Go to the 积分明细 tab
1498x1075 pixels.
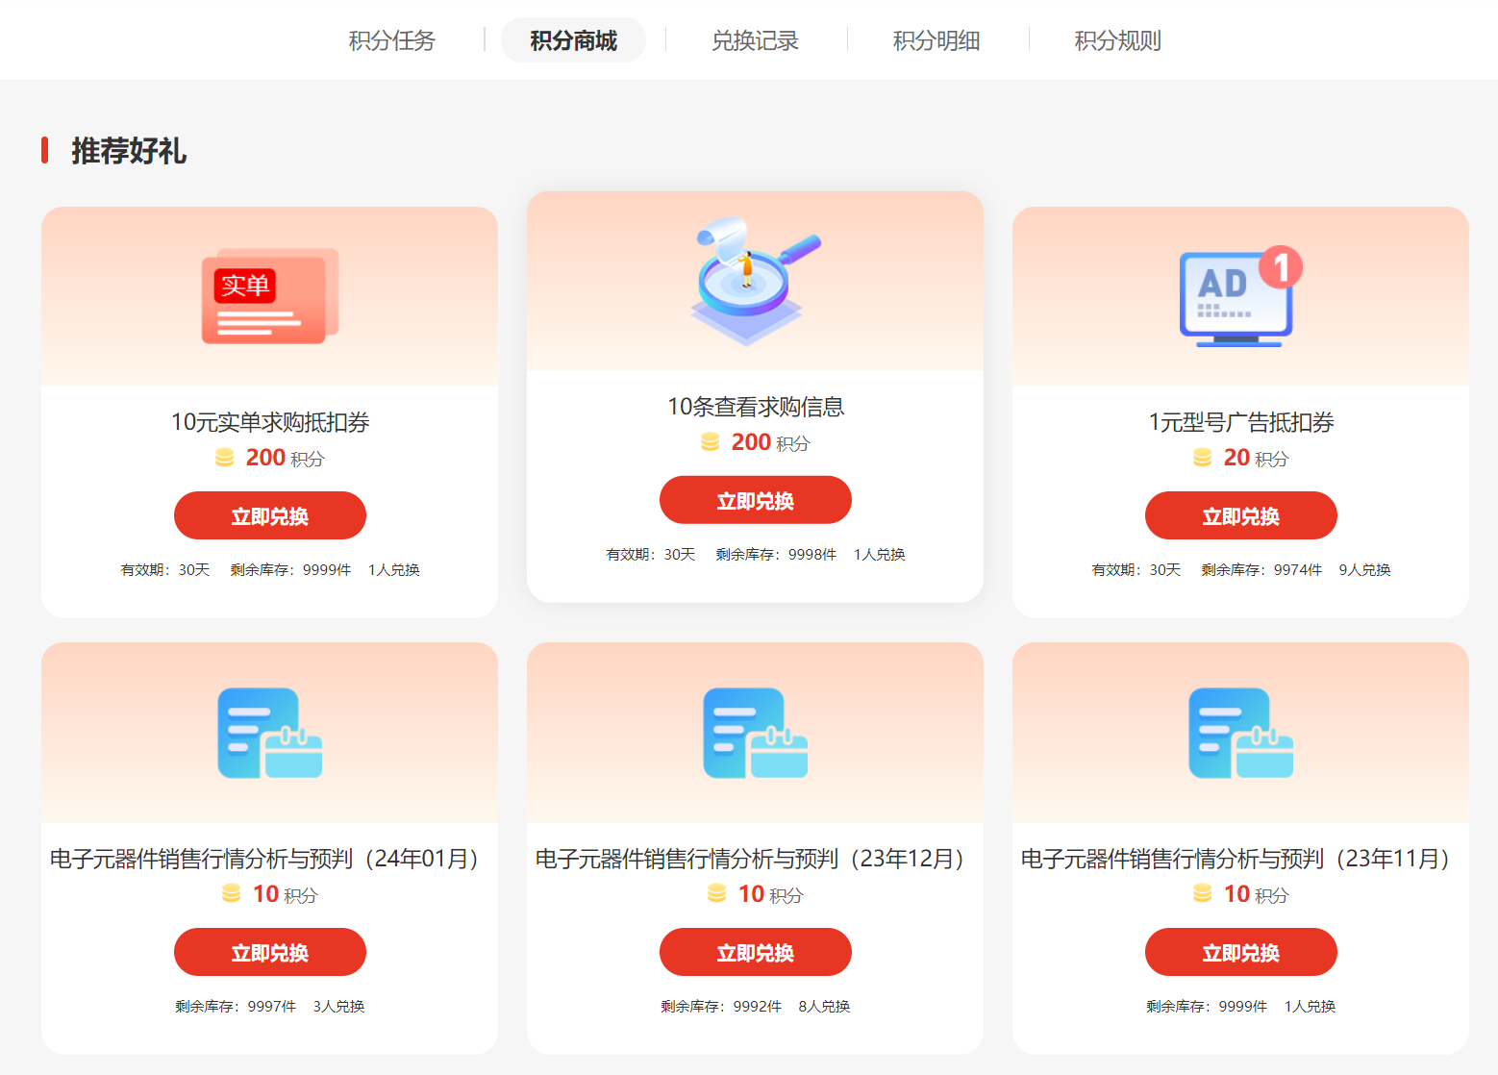tap(936, 40)
